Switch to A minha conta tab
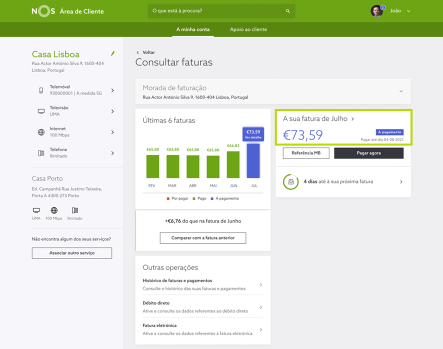Screen dimensions: 443x349 (193, 29)
